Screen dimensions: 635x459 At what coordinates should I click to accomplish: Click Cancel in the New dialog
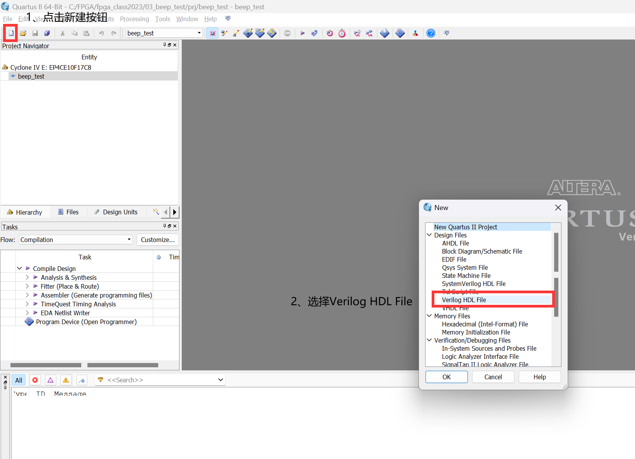[493, 377]
